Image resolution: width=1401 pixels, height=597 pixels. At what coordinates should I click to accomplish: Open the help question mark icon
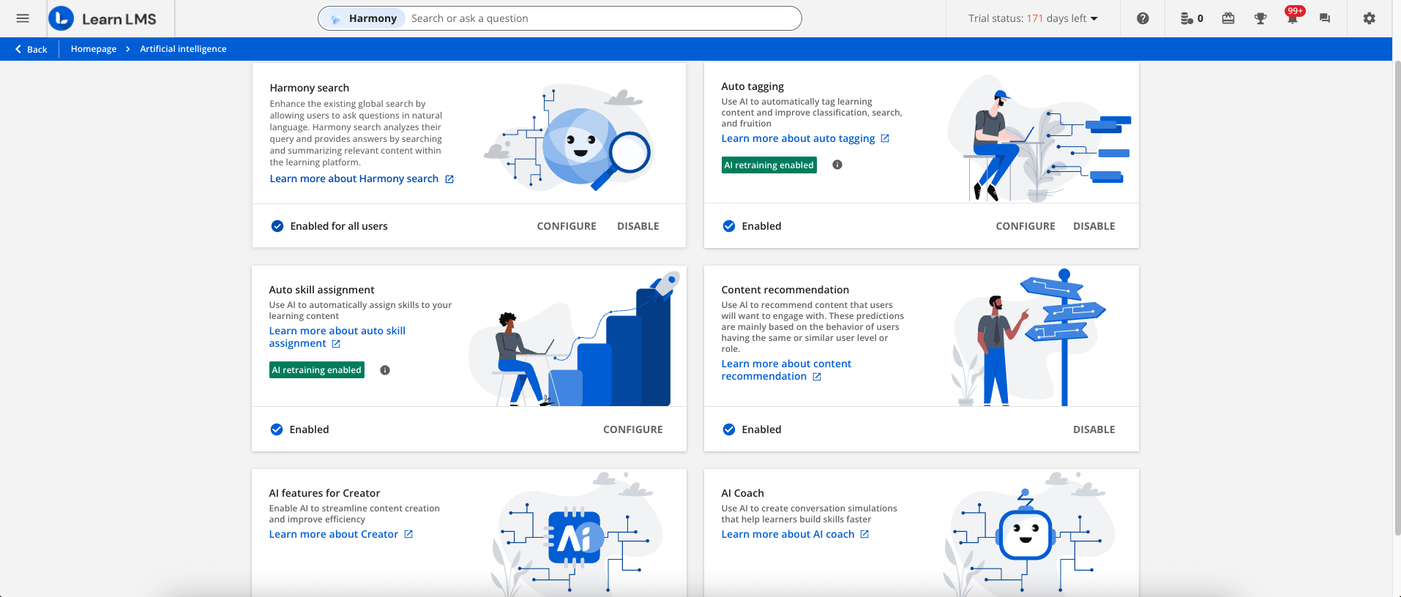tap(1143, 18)
